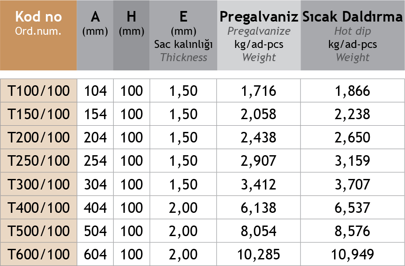Select the E thickness column header
The height and width of the screenshot is (266, 405).
pyautogui.click(x=183, y=36)
